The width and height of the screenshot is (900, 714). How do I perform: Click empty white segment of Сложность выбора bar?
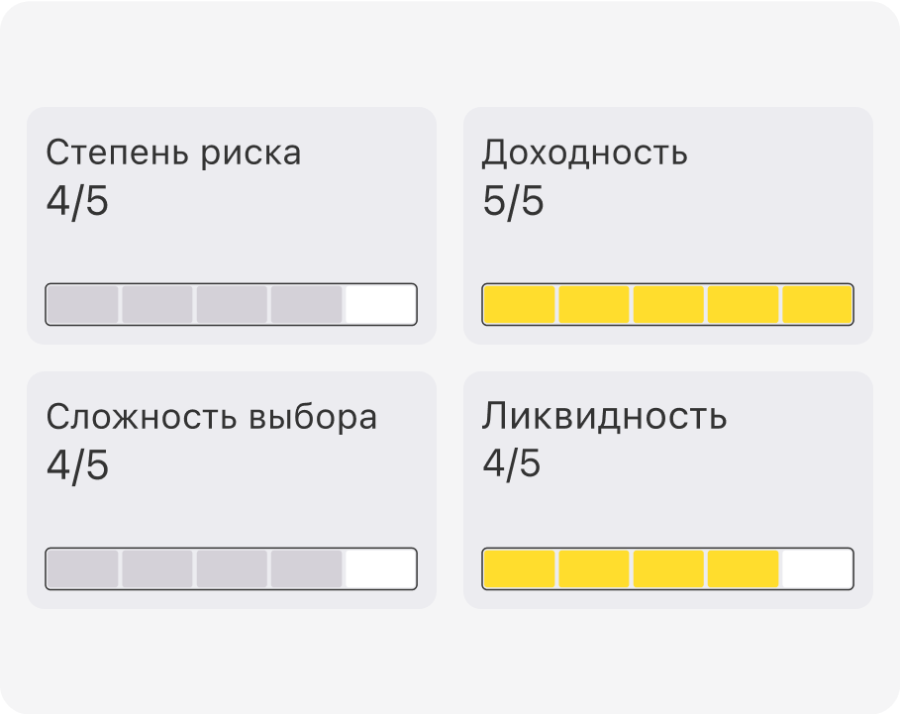point(379,568)
